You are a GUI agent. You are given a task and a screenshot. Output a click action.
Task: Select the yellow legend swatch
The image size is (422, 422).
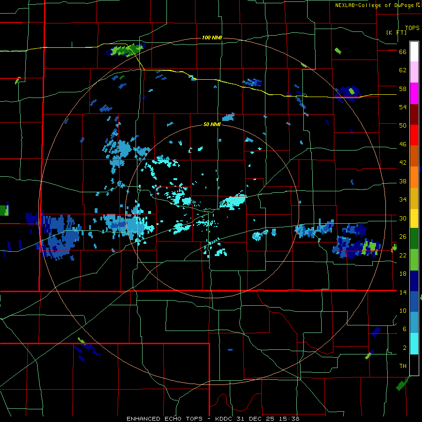point(414,219)
